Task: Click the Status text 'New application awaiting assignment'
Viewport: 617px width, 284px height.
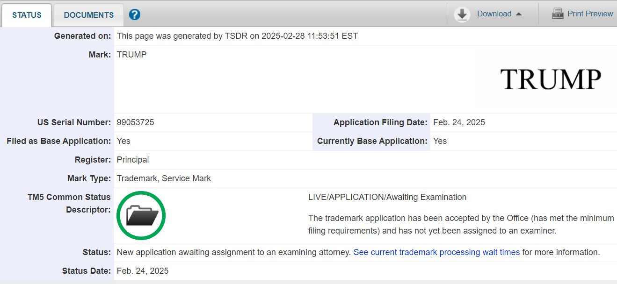Action: [x=233, y=252]
